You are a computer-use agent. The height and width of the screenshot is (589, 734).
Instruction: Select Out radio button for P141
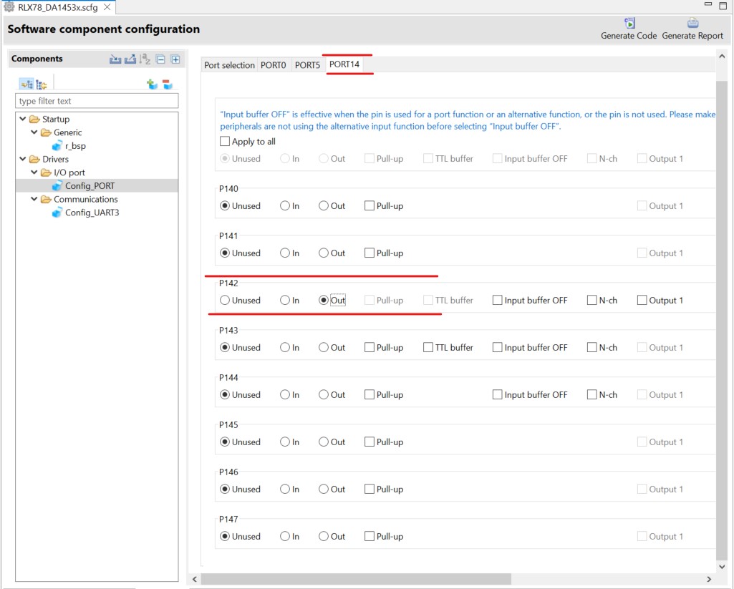pyautogui.click(x=324, y=253)
